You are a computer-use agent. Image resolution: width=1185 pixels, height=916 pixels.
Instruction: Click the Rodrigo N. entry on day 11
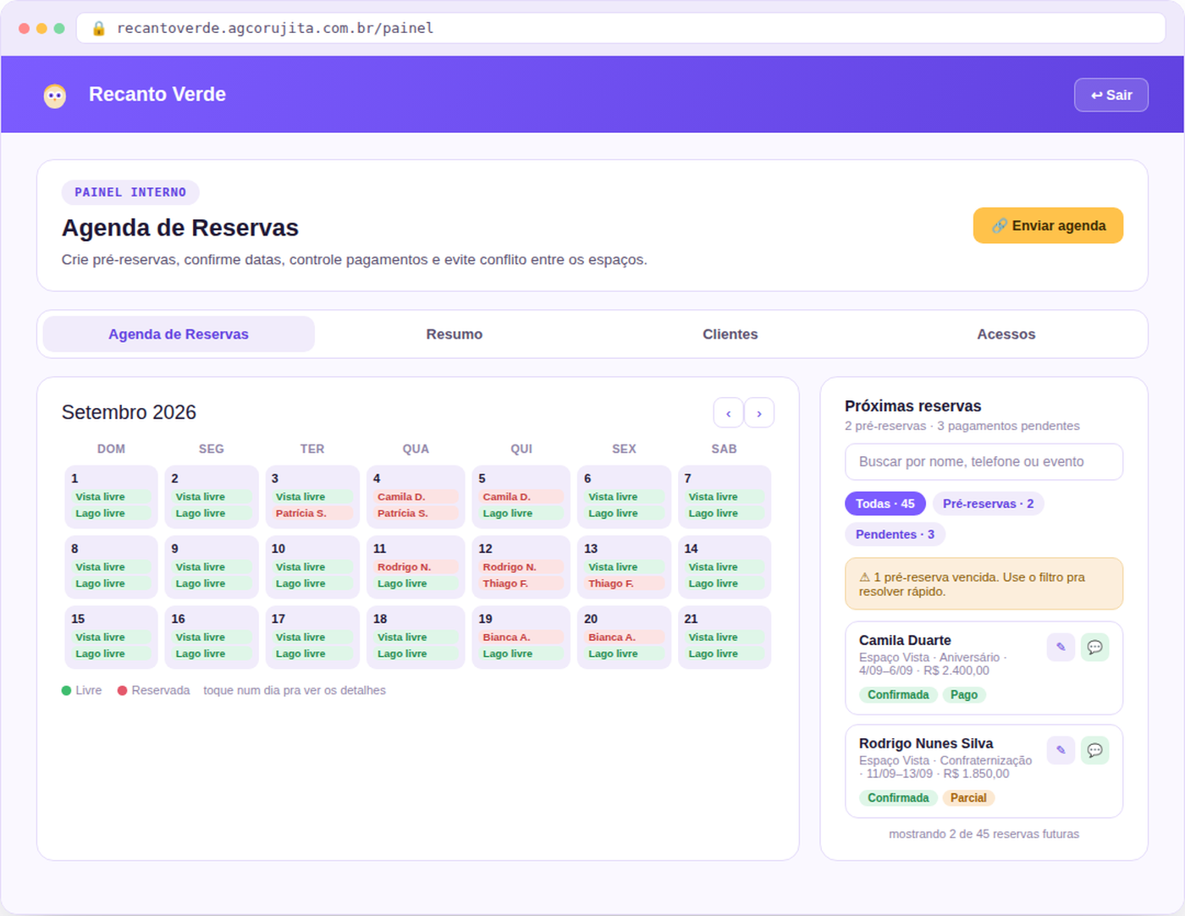(416, 567)
